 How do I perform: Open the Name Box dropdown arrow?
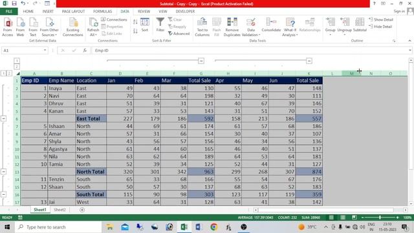[x=45, y=50]
